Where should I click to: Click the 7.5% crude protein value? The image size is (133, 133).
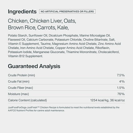pos(121,75)
